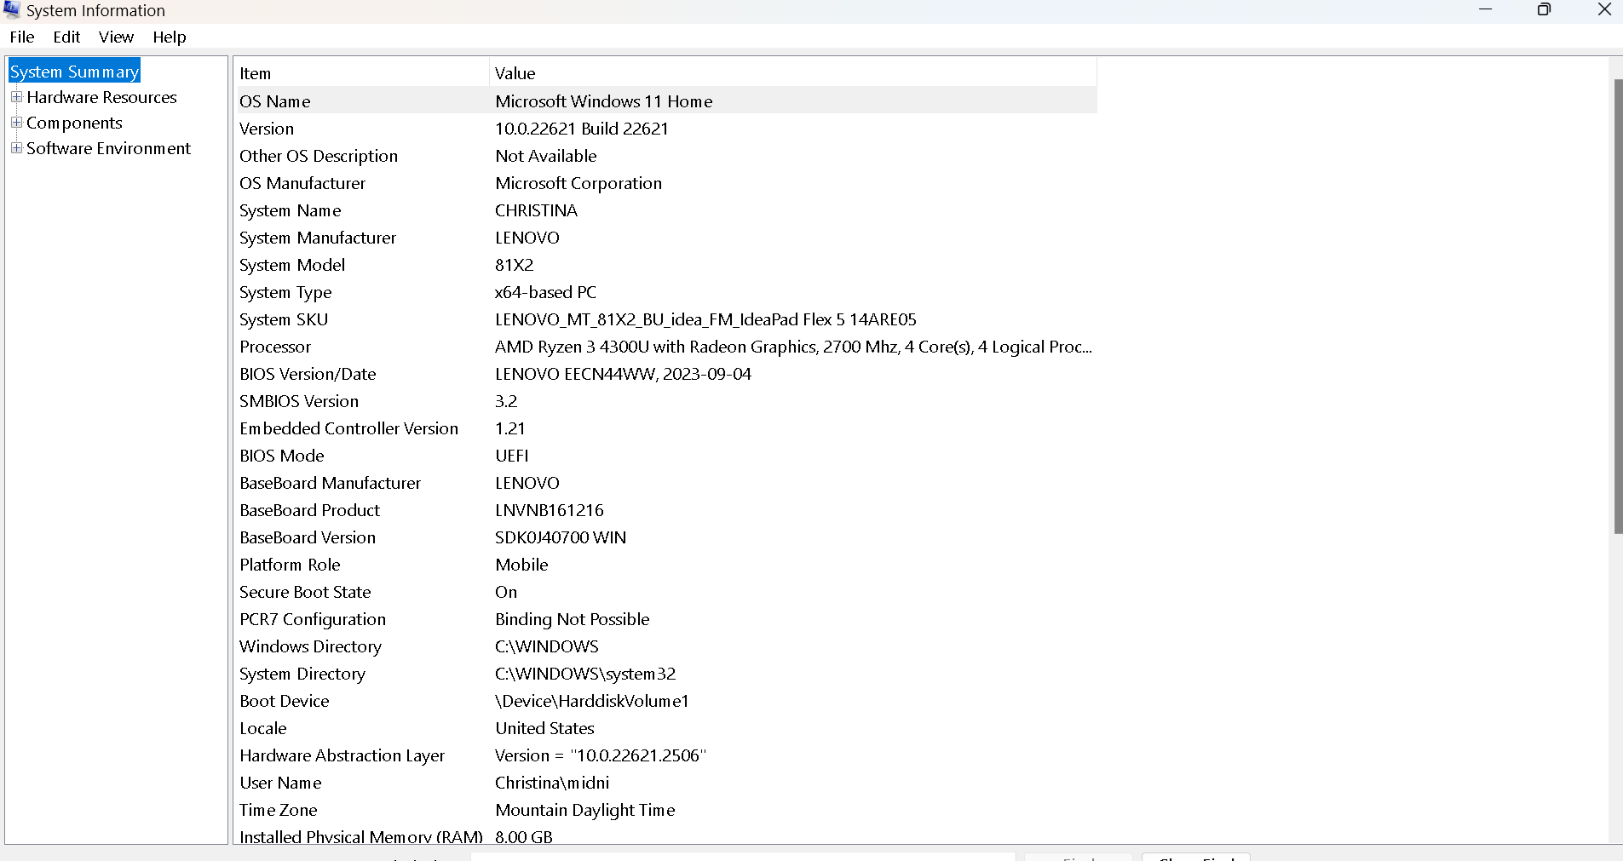1623x861 pixels.
Task: Select the Components tree item
Action: tap(74, 123)
